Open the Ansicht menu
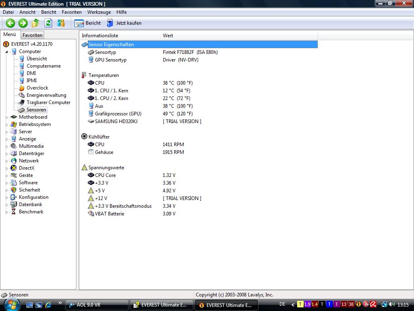 [27, 12]
